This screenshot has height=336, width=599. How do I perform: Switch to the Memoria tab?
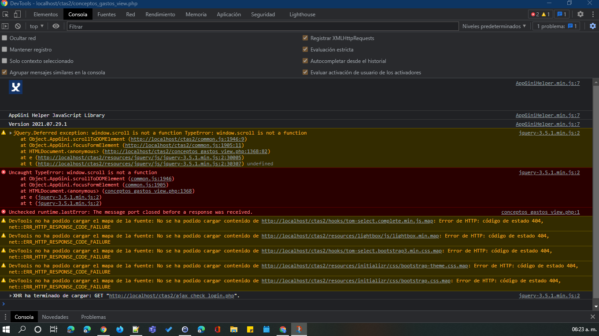tap(196, 15)
